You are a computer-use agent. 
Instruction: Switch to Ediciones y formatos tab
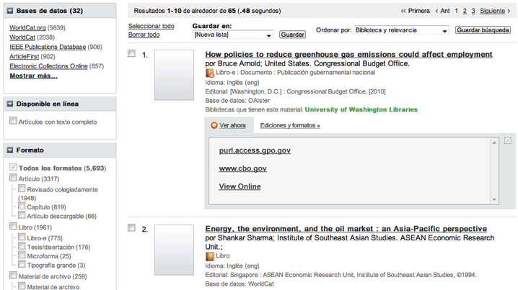tap(289, 125)
